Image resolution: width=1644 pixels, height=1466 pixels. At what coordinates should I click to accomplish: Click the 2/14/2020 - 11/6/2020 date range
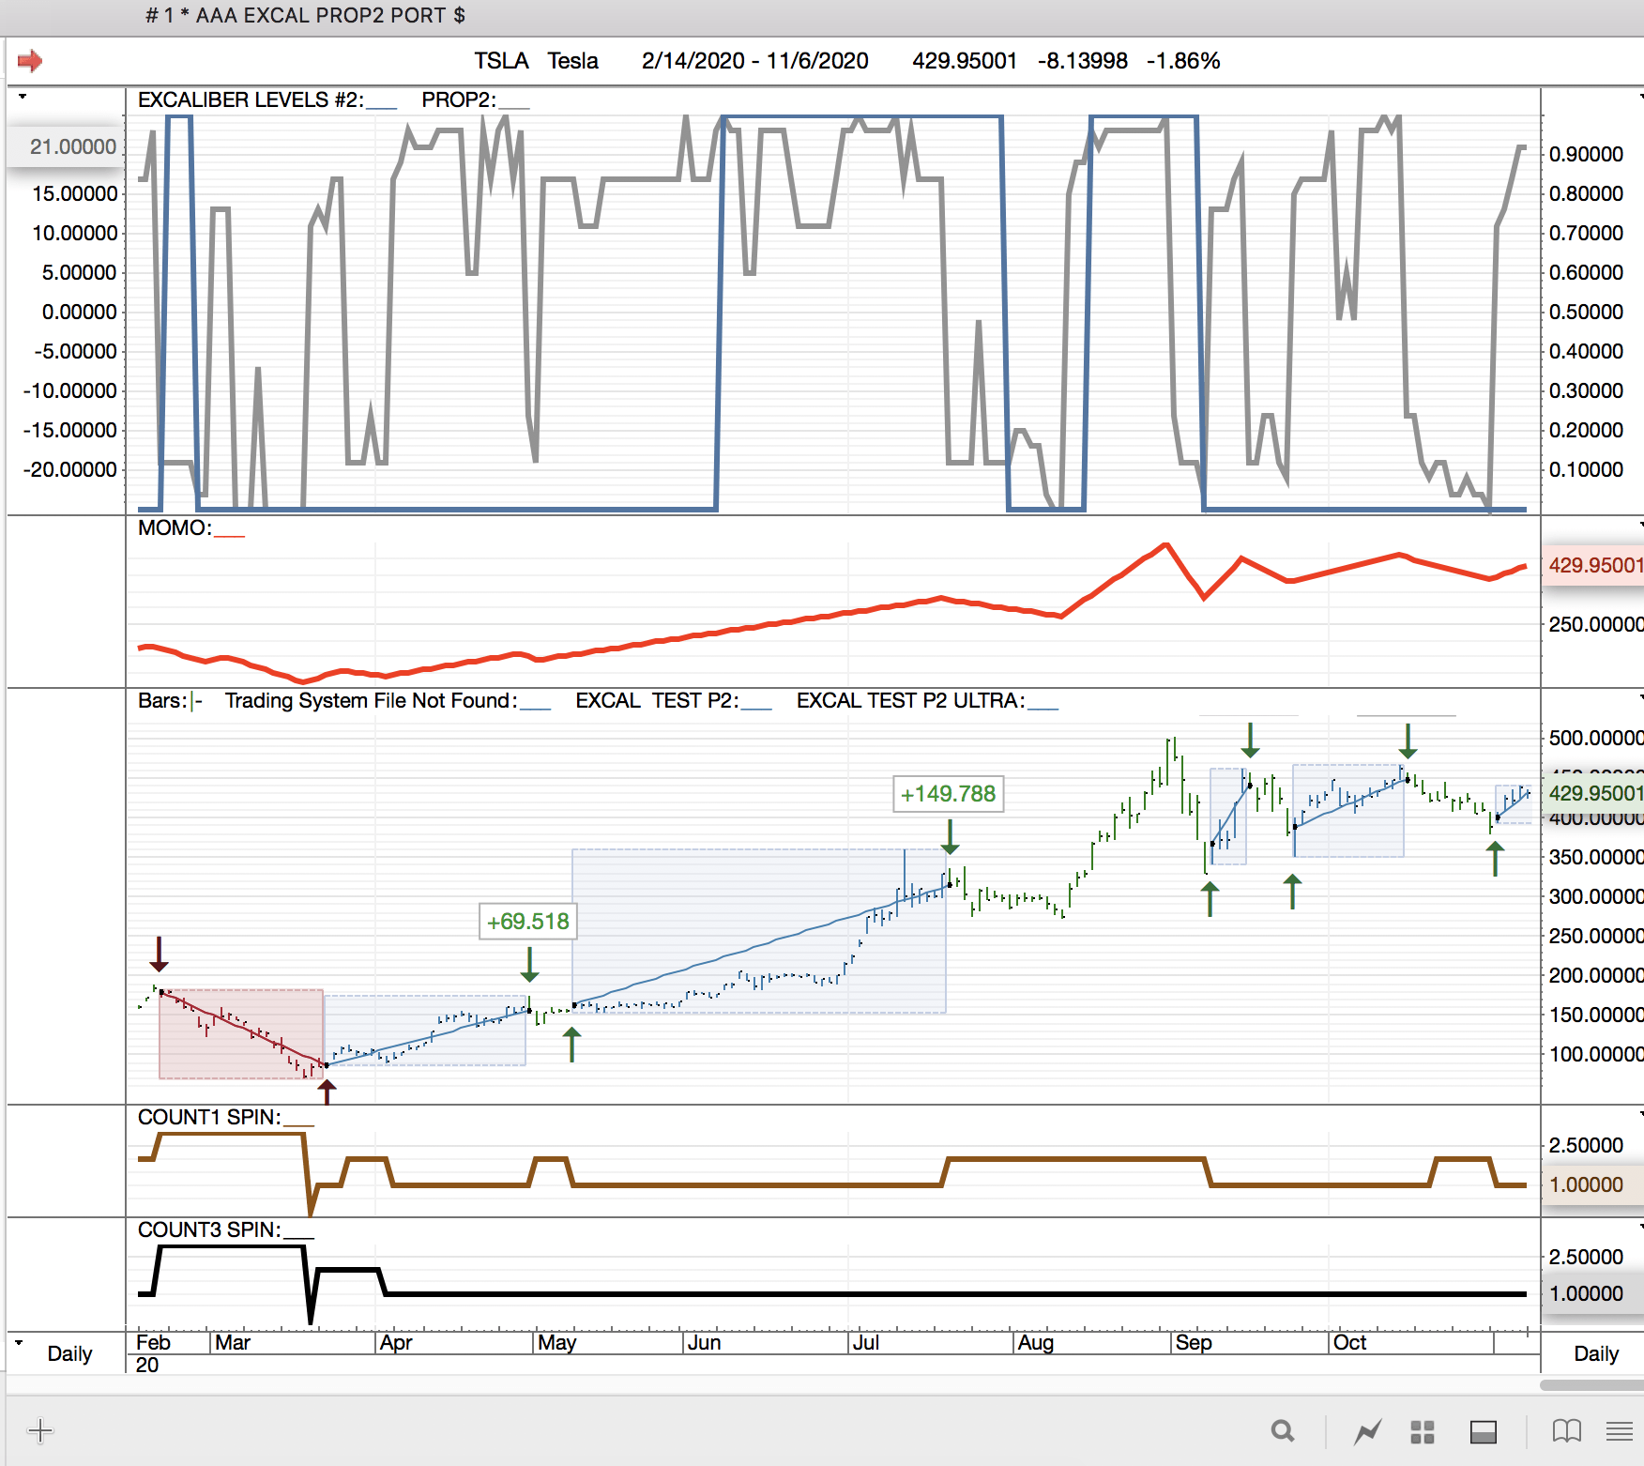tap(755, 61)
